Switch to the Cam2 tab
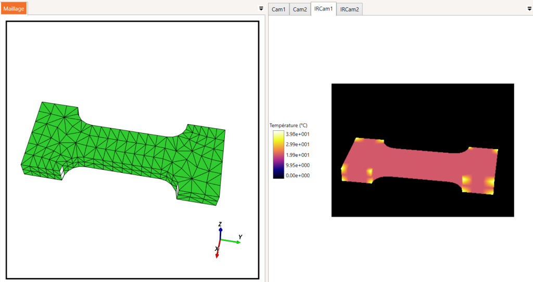533x282 pixels. pos(300,9)
